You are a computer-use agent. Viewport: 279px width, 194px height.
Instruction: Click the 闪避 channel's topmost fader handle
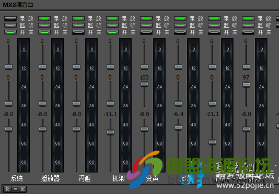pyautogui.click(x=76, y=67)
